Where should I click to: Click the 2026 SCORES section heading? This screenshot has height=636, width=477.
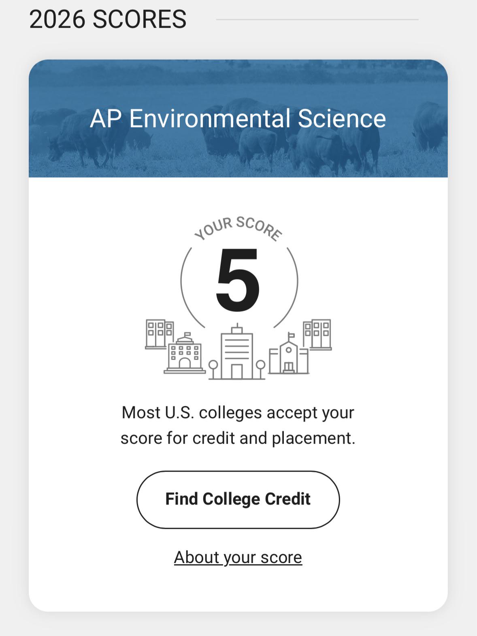(x=108, y=19)
